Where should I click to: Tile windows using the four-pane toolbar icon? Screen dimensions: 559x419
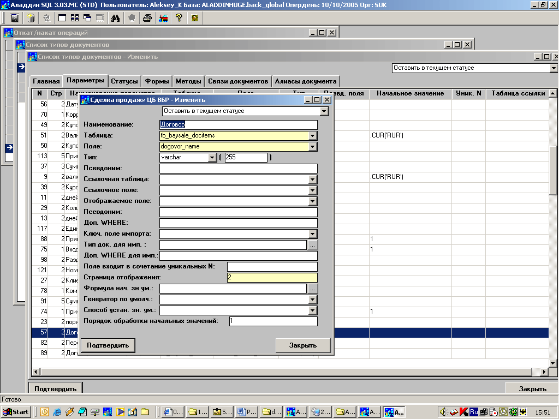click(x=75, y=18)
